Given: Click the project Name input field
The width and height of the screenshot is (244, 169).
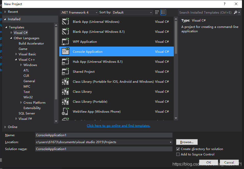Looking at the screenshot, I should [x=104, y=135].
